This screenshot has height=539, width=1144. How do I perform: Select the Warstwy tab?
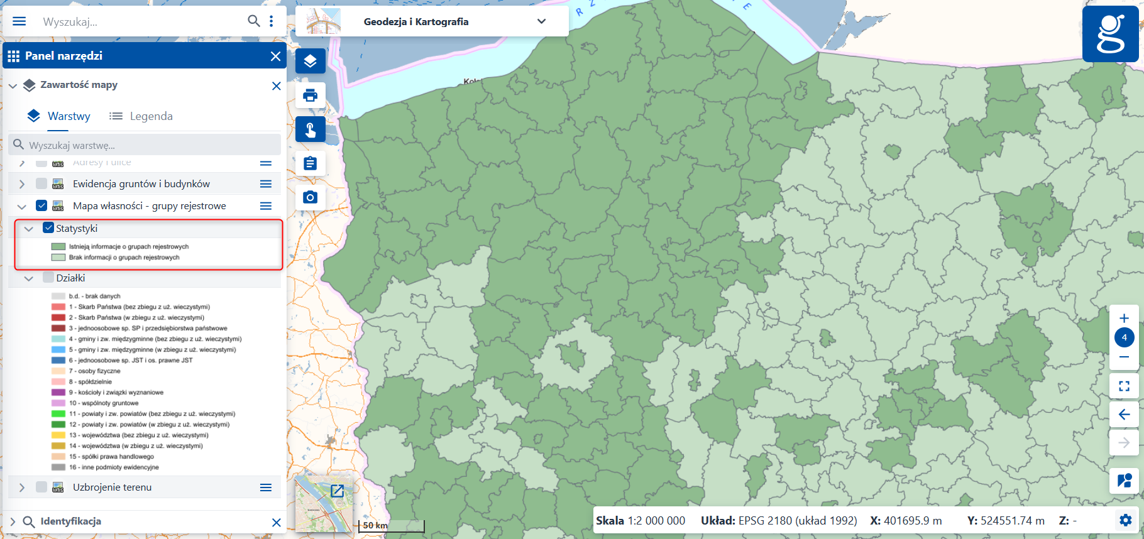click(x=60, y=116)
